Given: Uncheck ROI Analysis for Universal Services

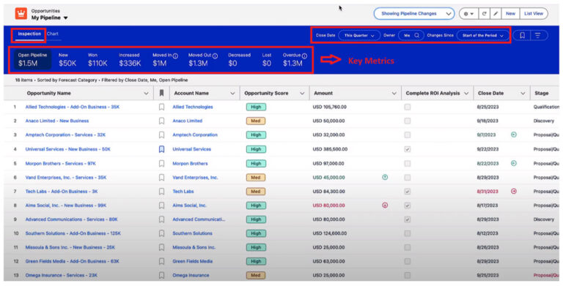Looking at the screenshot, I should pyautogui.click(x=408, y=149).
